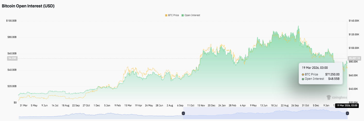This screenshot has height=121, width=364.
Task: Toggle the BTC Price legend series
Action: [171, 15]
